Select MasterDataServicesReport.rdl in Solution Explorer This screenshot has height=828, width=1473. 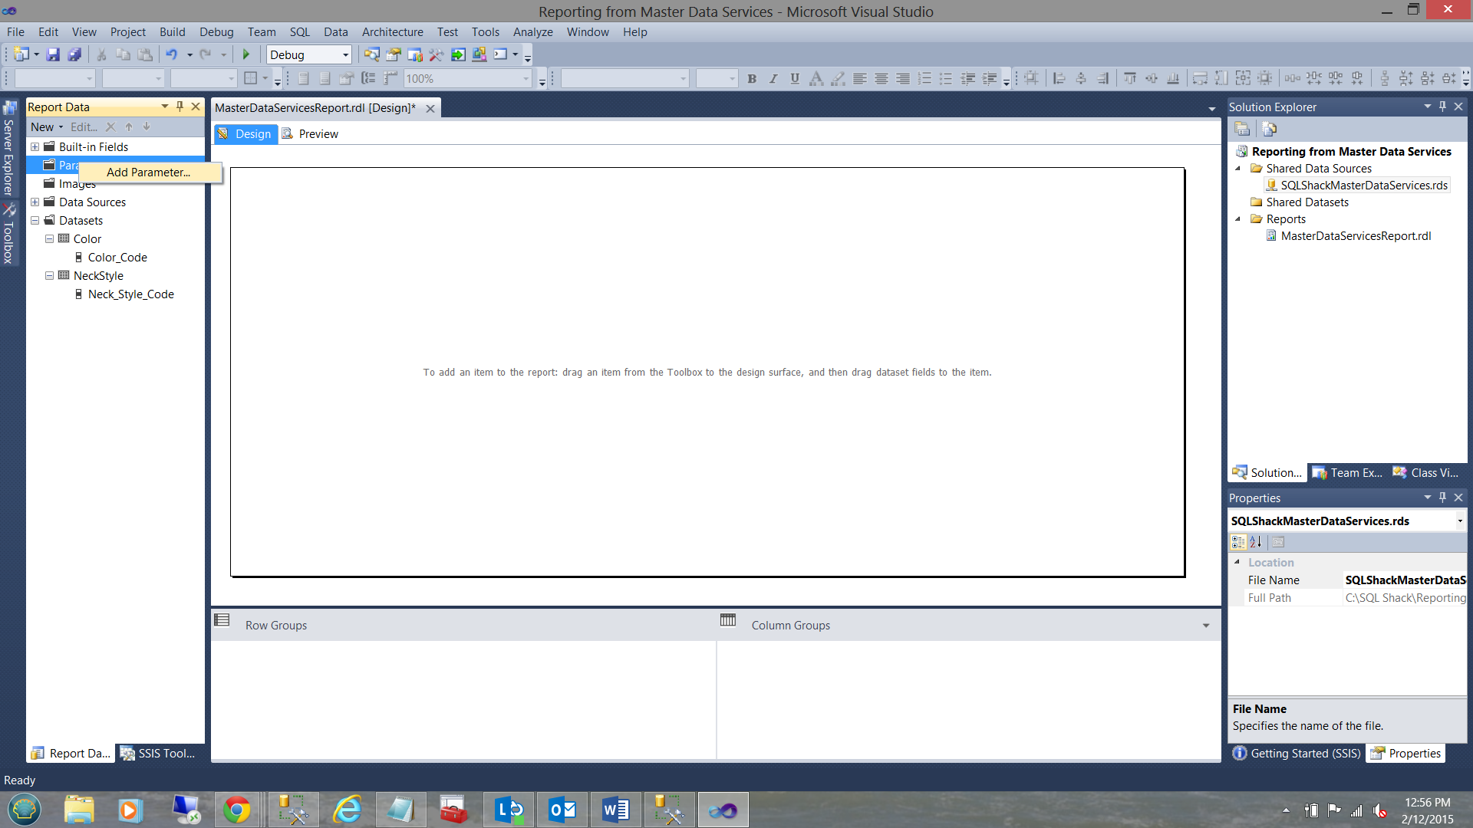[x=1355, y=236]
